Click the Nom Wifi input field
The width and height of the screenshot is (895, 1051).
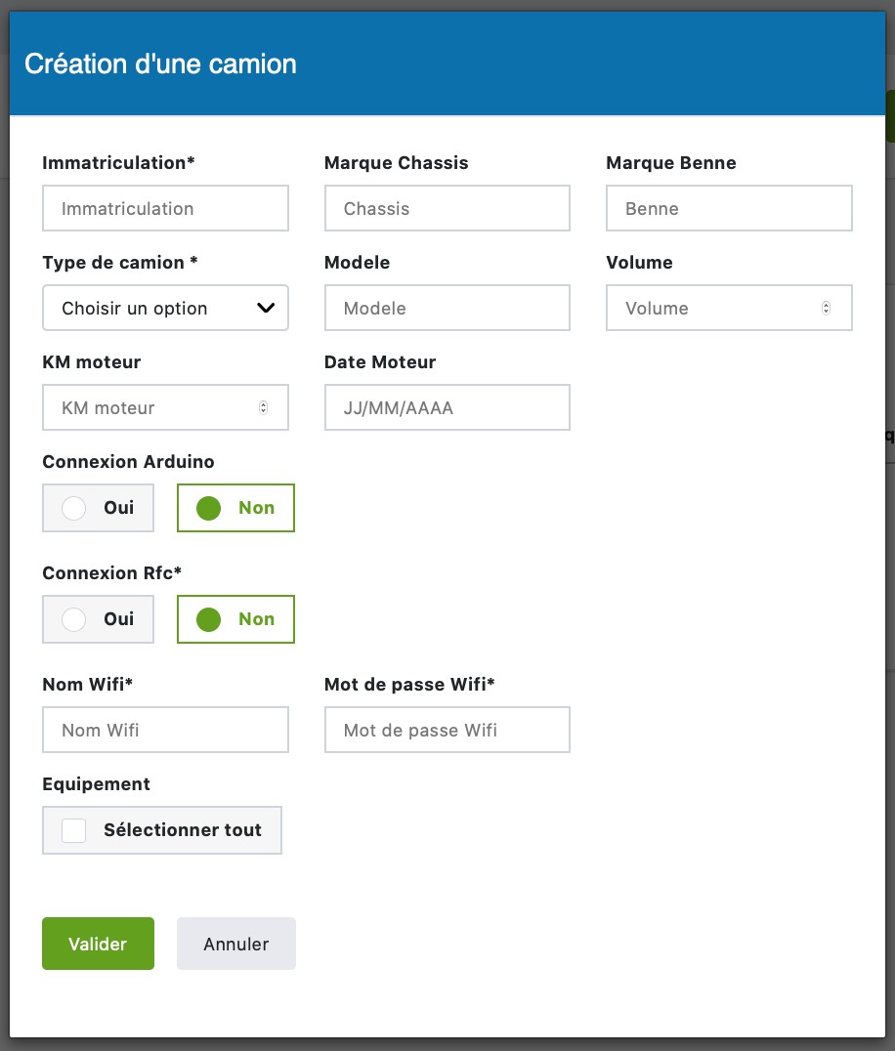click(x=165, y=730)
